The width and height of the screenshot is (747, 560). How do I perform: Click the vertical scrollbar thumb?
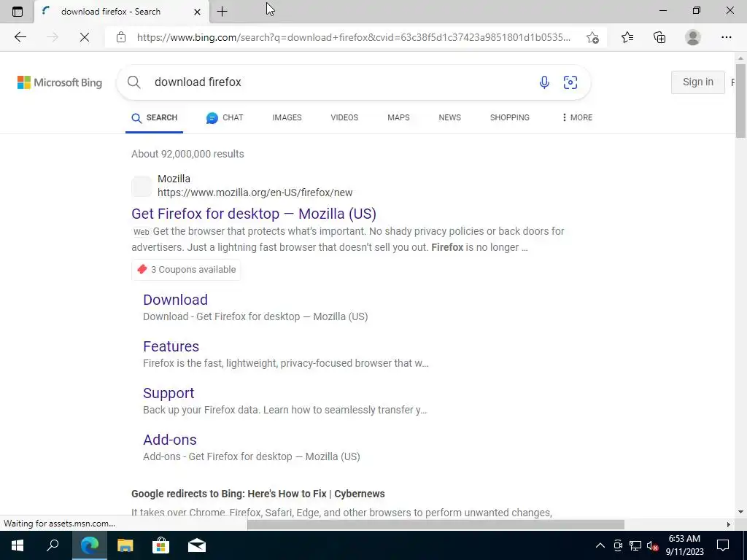click(x=740, y=100)
